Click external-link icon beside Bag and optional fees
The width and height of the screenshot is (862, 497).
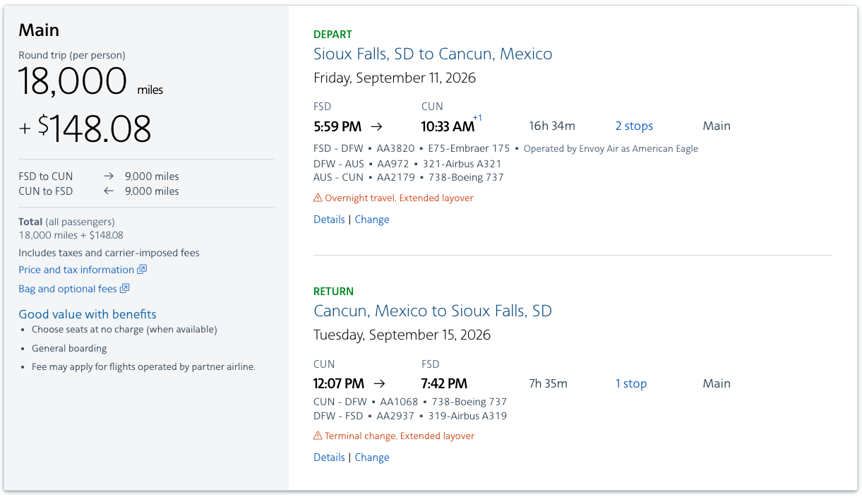125,289
